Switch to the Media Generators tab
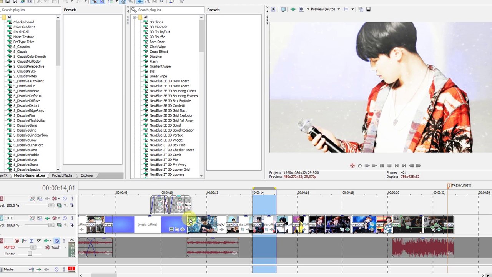492x277 pixels. 29,175
